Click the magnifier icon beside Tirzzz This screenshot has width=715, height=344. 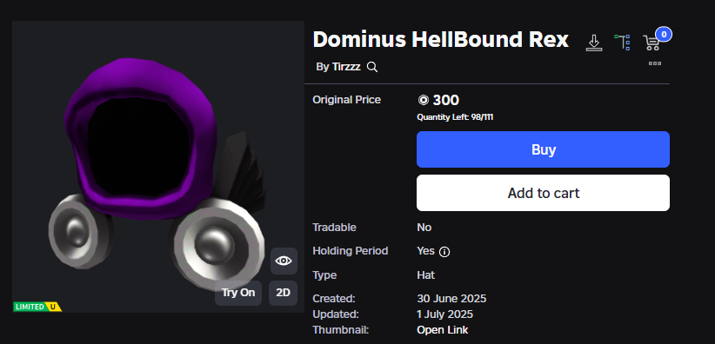[x=372, y=67]
